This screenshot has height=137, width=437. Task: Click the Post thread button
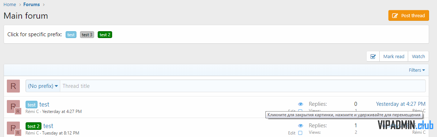tap(409, 15)
